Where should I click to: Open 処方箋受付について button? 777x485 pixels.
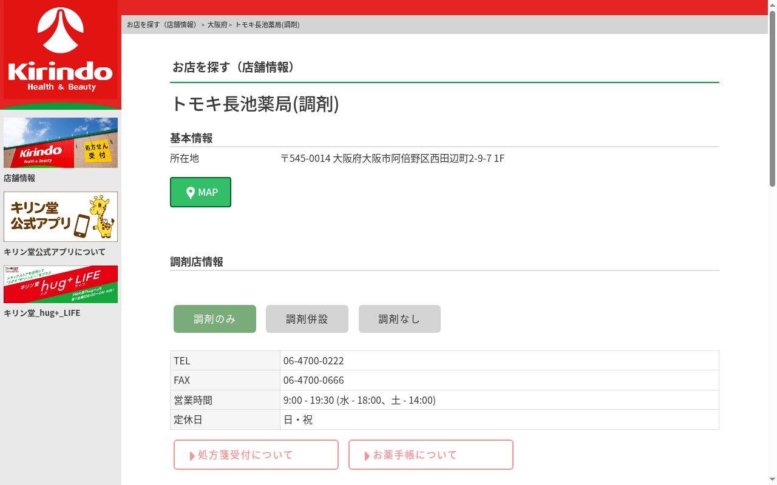pos(256,455)
